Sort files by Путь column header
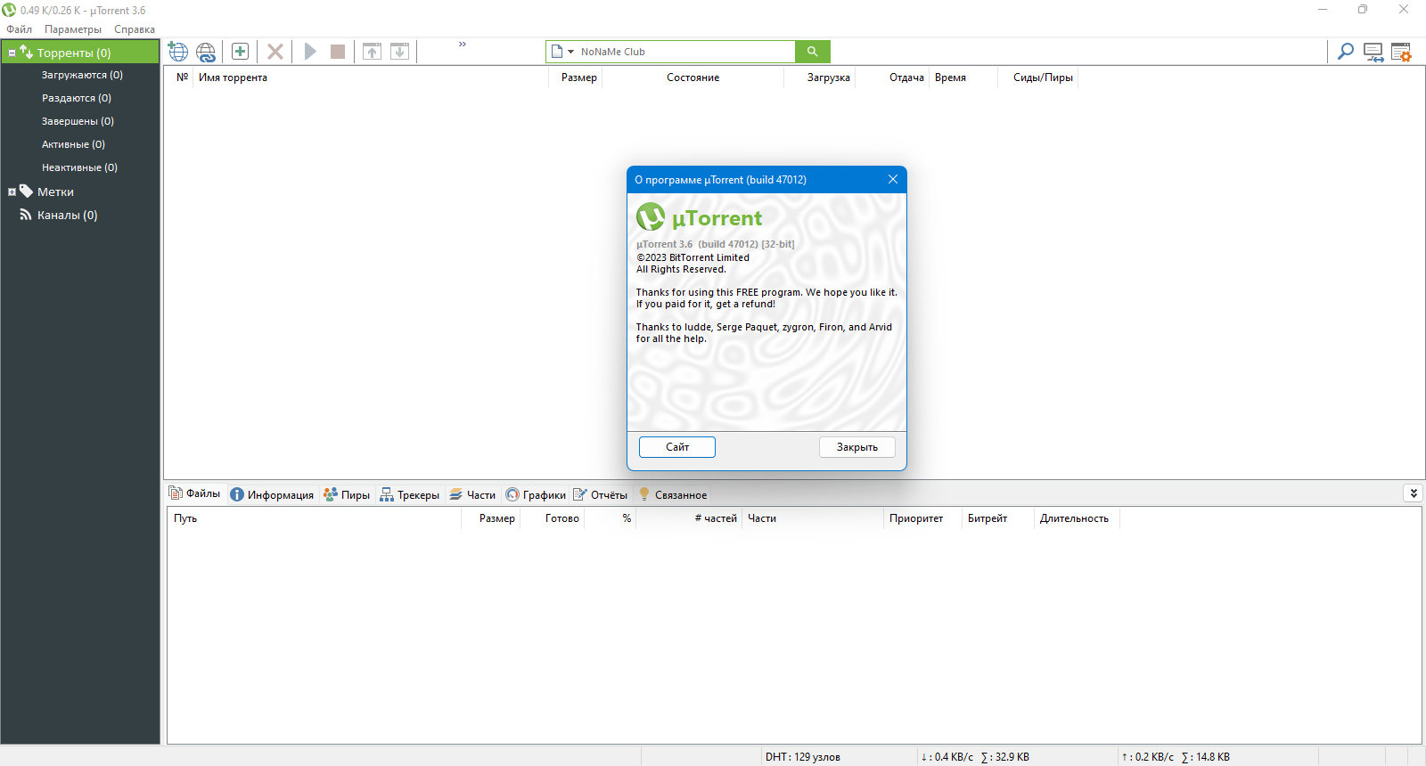Image resolution: width=1426 pixels, height=766 pixels. (x=314, y=519)
